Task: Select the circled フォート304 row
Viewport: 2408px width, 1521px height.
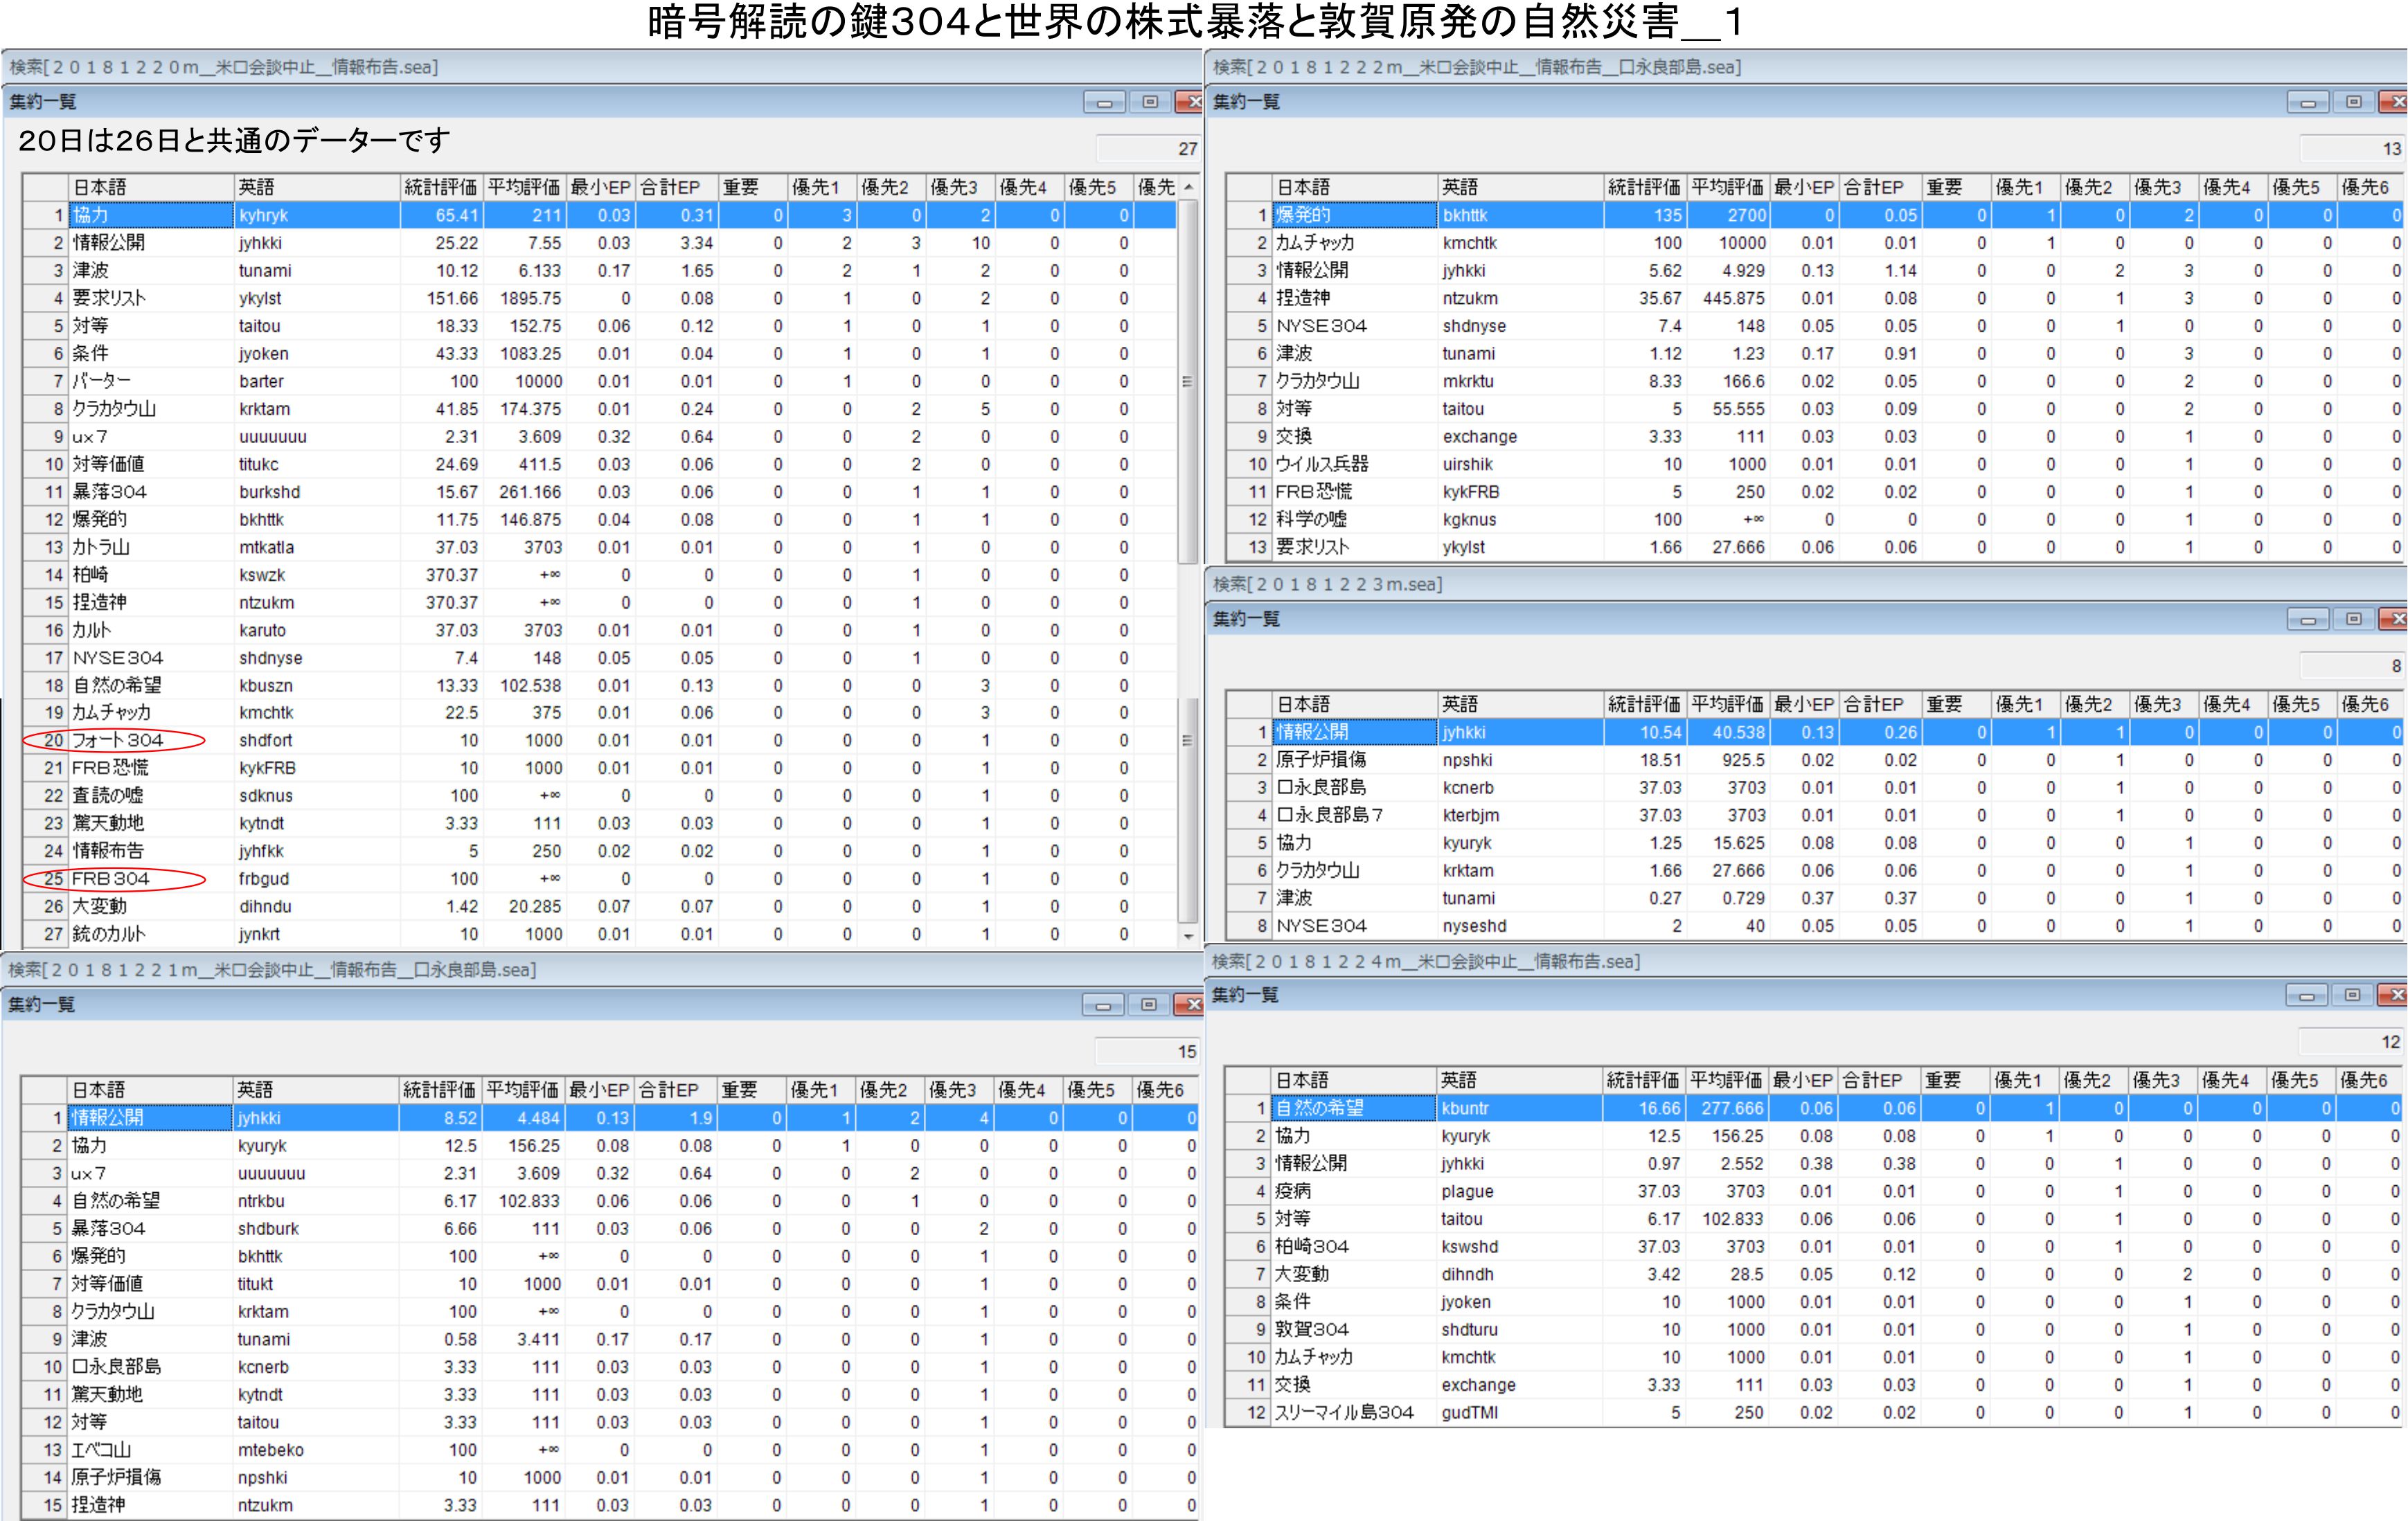Action: coord(118,741)
